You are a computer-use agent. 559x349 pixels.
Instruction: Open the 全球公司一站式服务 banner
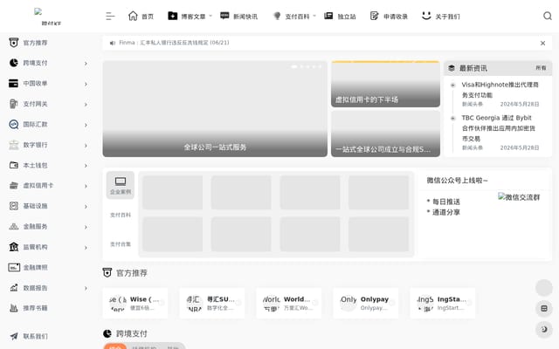point(215,109)
